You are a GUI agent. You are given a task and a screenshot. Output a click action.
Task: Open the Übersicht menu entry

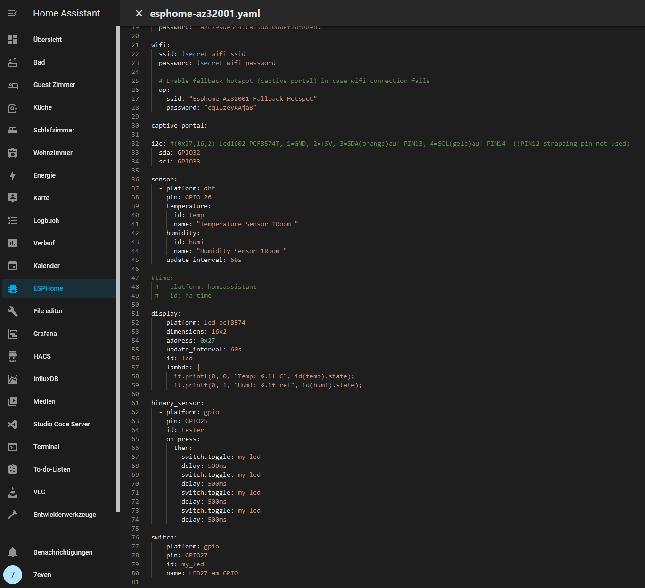pyautogui.click(x=59, y=40)
